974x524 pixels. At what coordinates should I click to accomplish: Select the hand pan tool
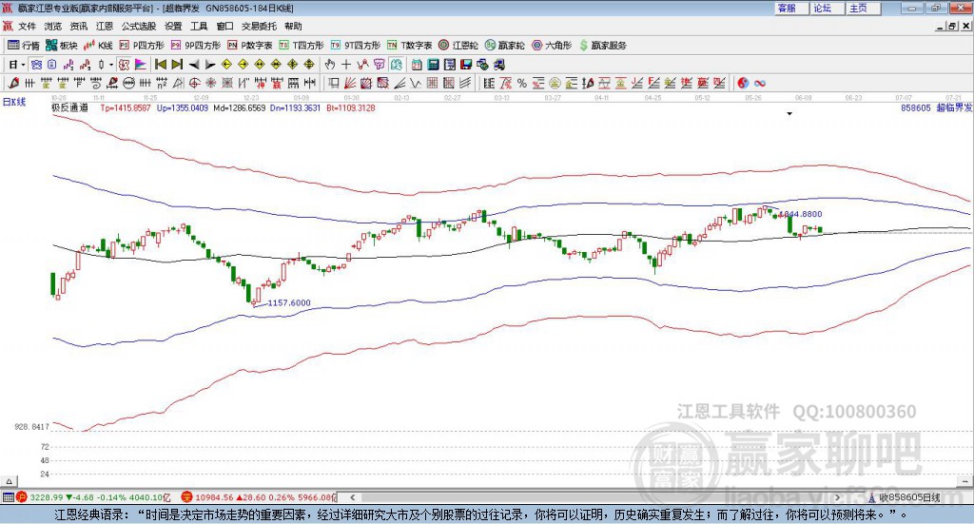coord(330,65)
